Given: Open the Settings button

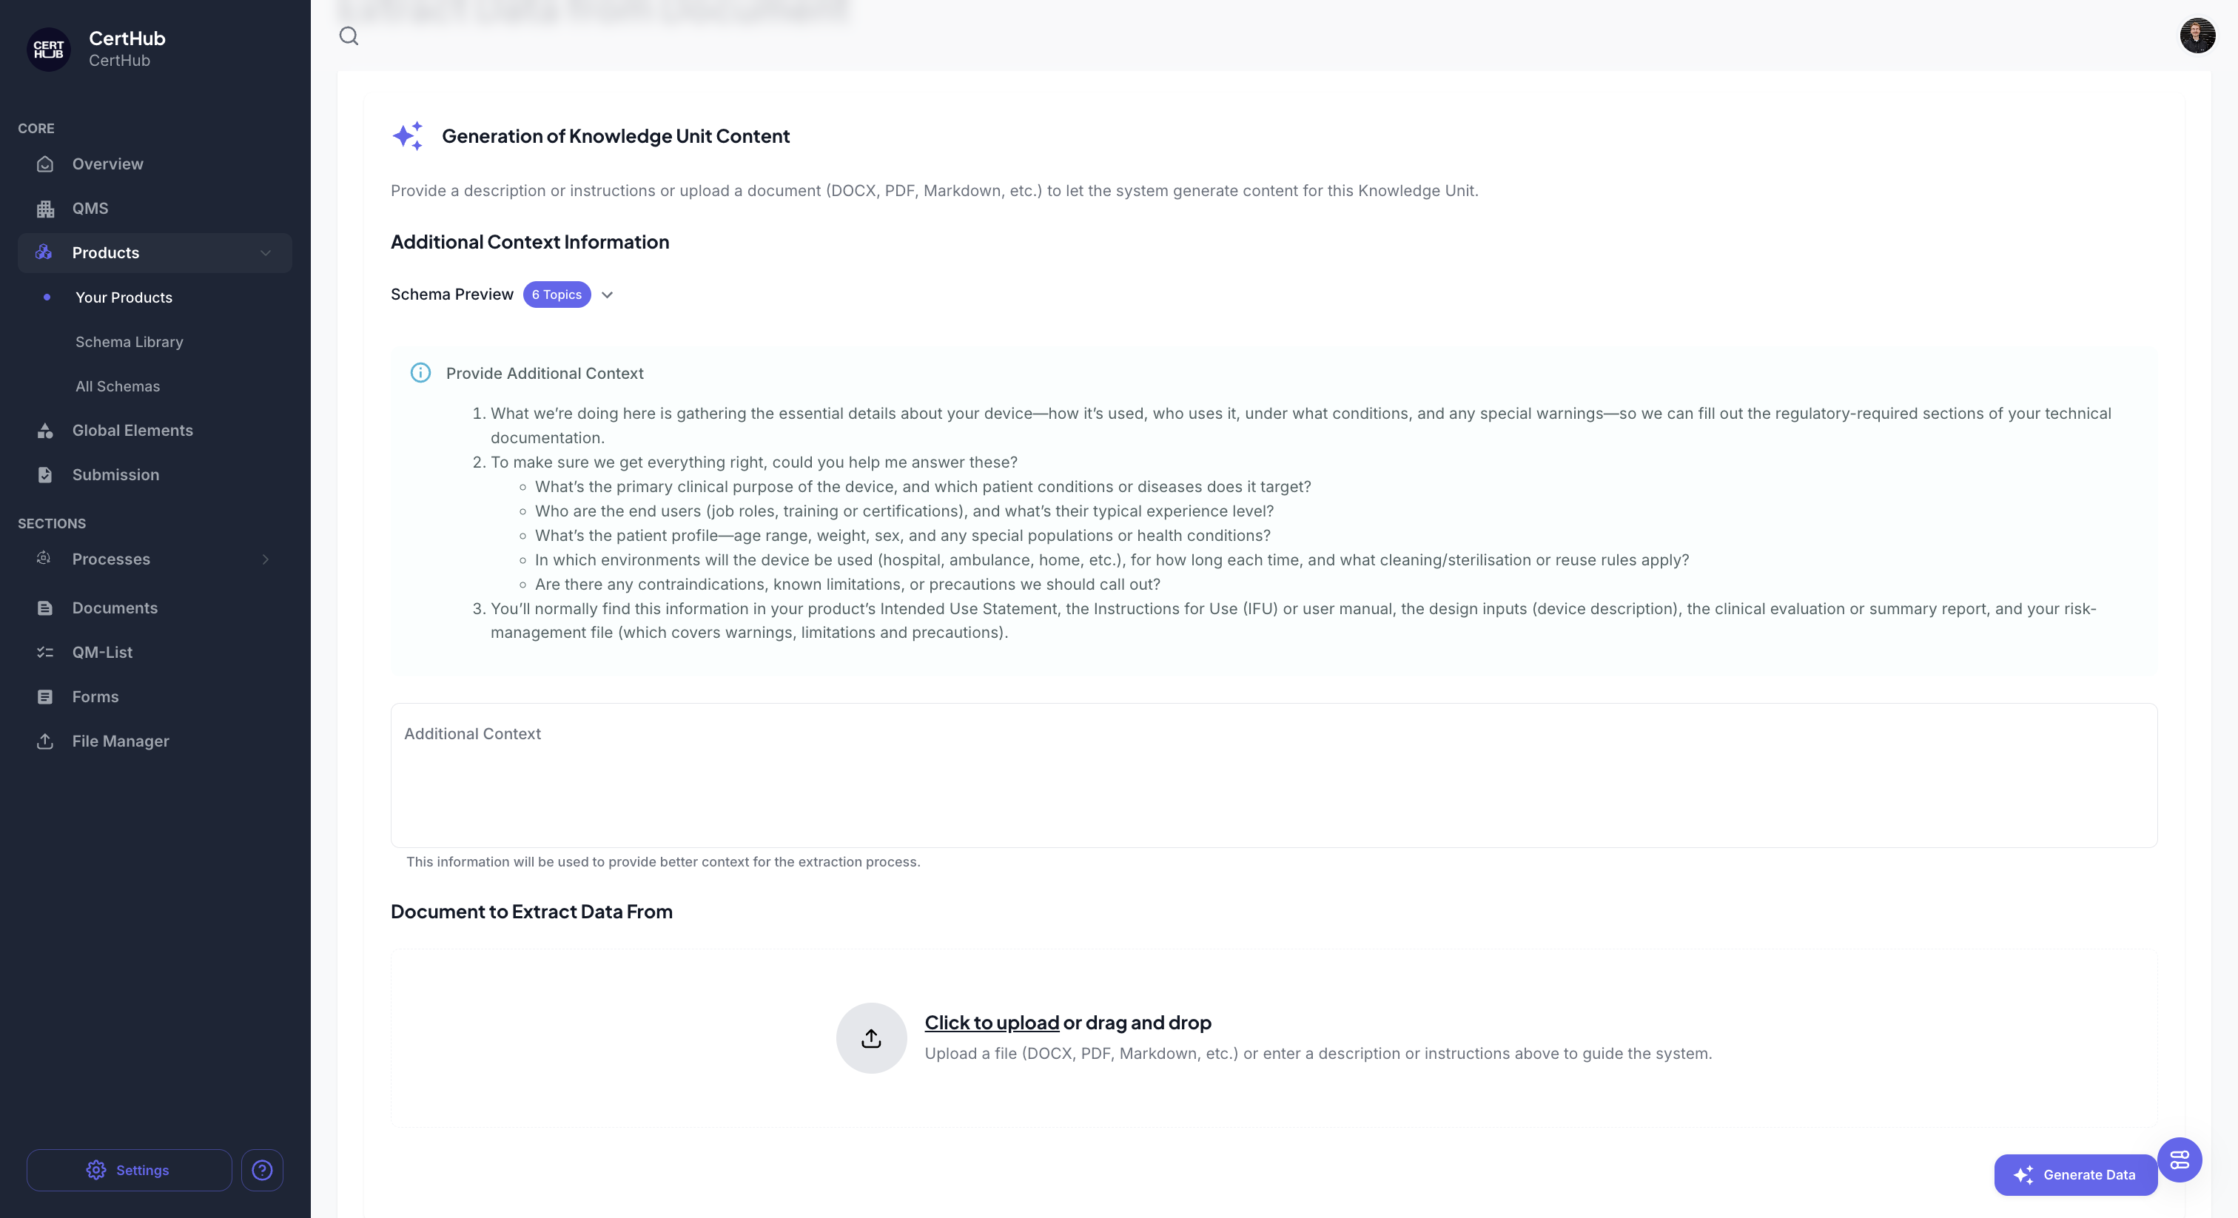Looking at the screenshot, I should pos(129,1170).
